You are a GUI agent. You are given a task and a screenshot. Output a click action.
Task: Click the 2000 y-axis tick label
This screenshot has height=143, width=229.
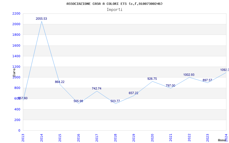16,24
